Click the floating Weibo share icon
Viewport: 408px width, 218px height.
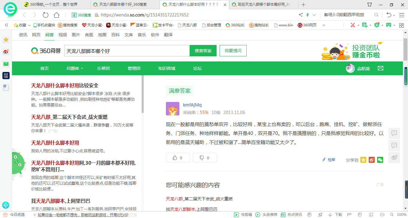click(394, 157)
